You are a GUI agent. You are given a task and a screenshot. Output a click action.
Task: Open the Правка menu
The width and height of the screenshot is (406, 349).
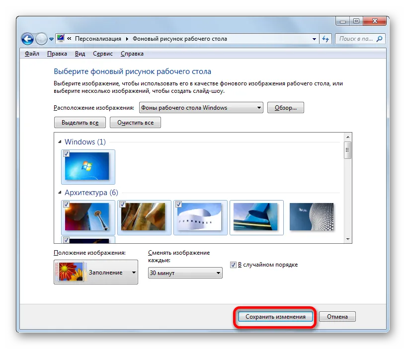coord(57,54)
